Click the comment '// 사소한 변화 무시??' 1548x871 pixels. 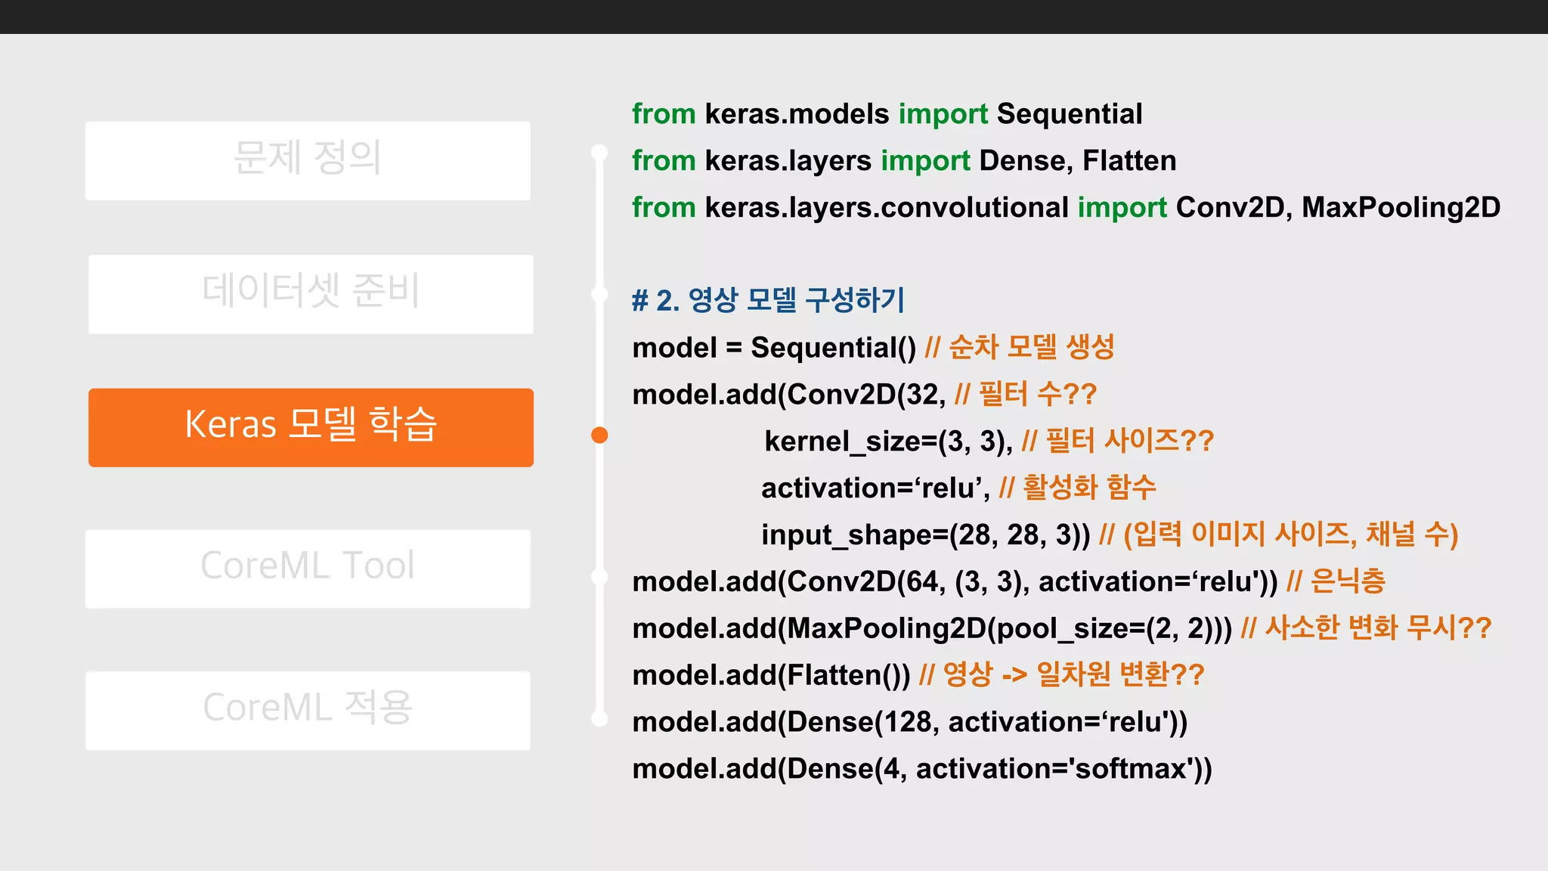tap(1367, 628)
